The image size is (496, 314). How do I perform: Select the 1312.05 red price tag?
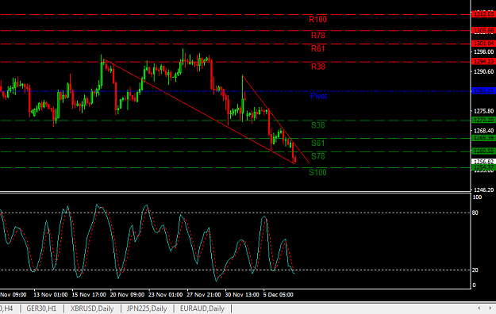click(483, 14)
